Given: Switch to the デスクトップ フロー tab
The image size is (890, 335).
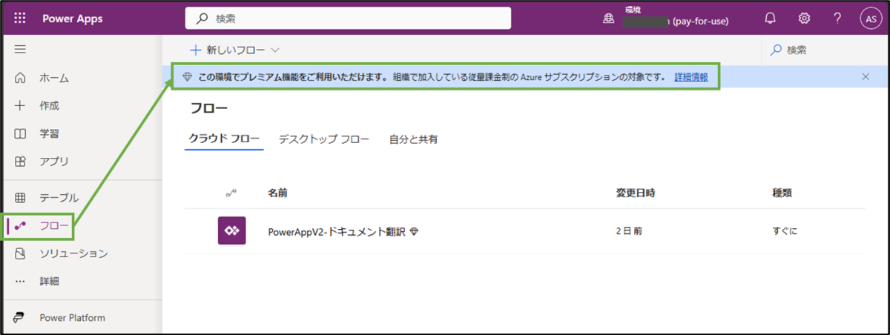Looking at the screenshot, I should [x=324, y=139].
